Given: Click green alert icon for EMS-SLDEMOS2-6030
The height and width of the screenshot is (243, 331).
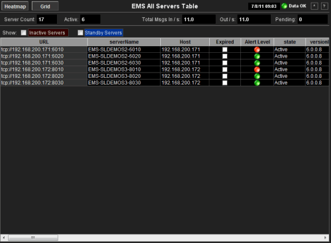Looking at the screenshot, I should coord(257,63).
